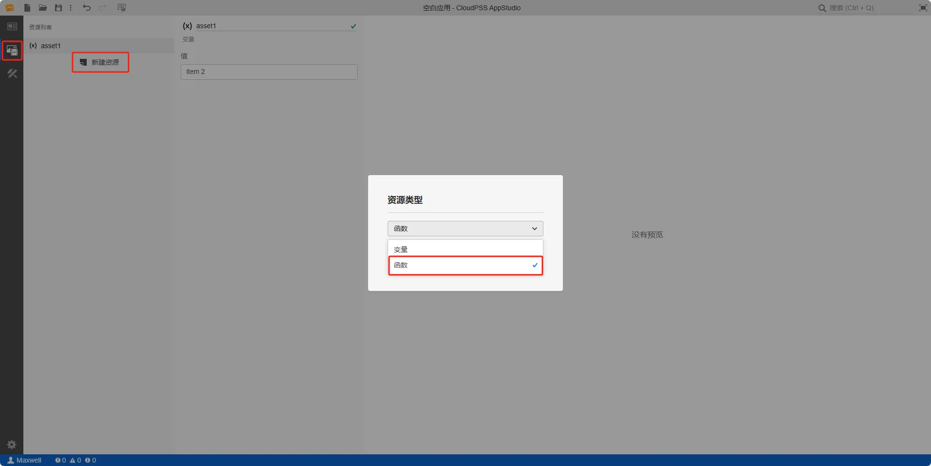Select asset1 in the resource list
The image size is (931, 466).
(99, 46)
